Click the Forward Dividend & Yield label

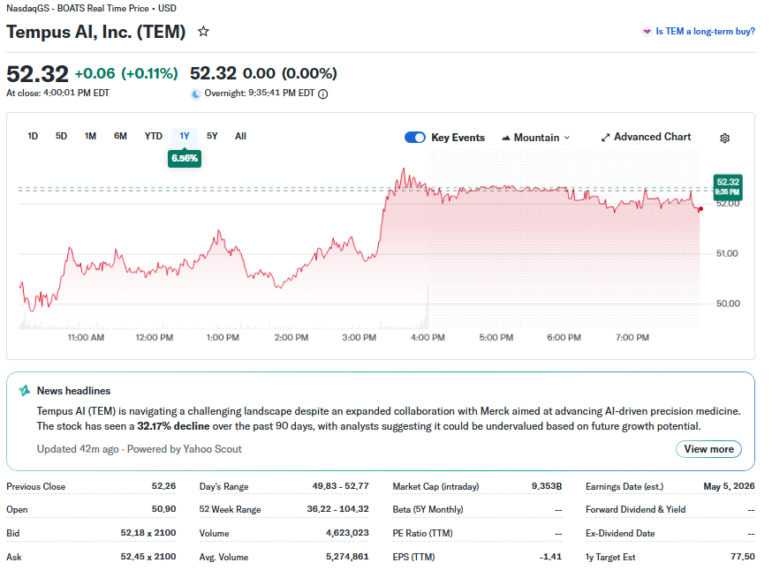tap(636, 509)
